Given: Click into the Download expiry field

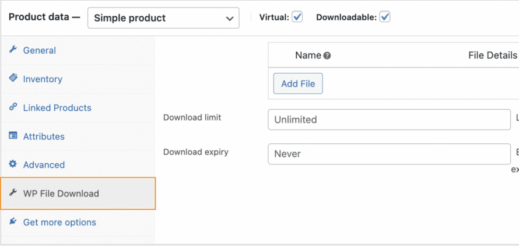Looking at the screenshot, I should pos(389,154).
